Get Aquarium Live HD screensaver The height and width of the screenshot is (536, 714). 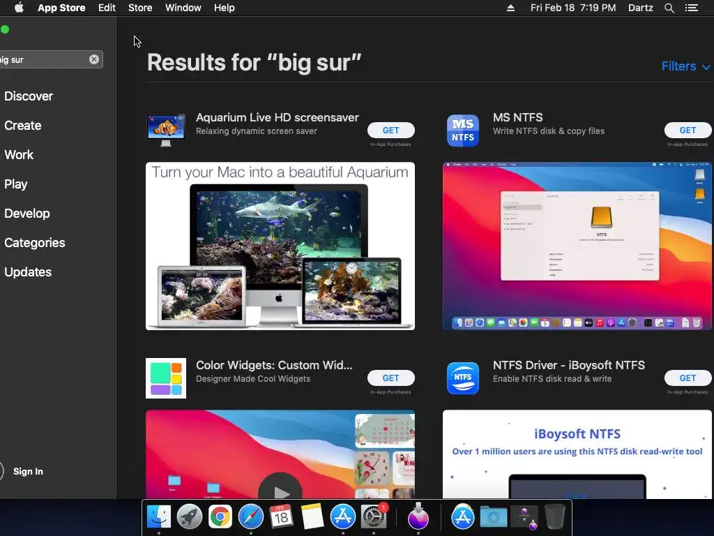pos(390,131)
